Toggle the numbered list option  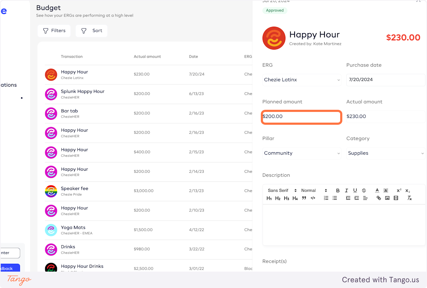tap(326, 198)
